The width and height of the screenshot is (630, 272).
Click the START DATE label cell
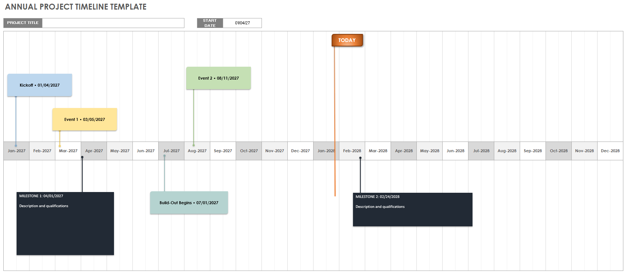pyautogui.click(x=210, y=23)
